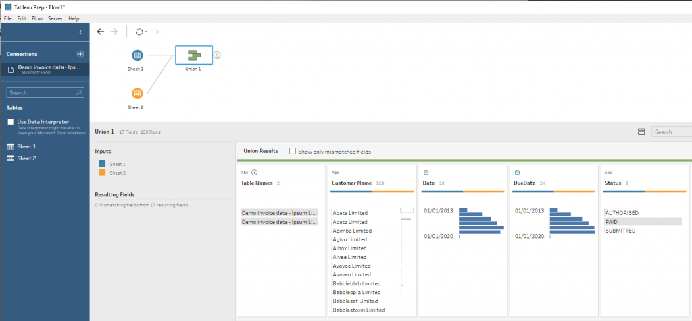This screenshot has width=692, height=321.
Task: Select Aibox Limited customer value
Action: [349, 248]
